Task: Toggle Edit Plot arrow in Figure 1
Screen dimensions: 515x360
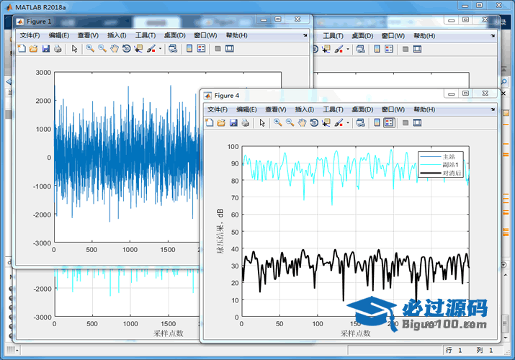Action: click(x=74, y=49)
